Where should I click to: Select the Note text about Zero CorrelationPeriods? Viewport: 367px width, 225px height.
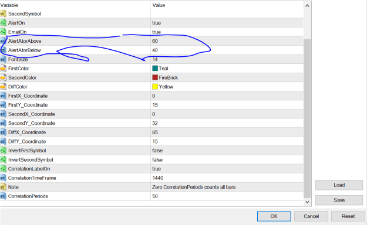pos(194,187)
